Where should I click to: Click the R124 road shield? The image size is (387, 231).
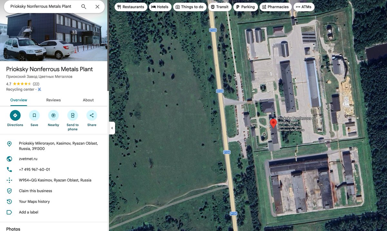(220, 91)
